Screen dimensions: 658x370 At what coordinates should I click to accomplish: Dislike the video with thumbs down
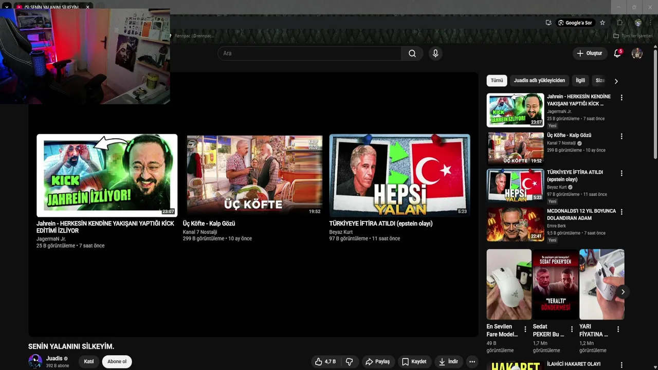coord(350,362)
